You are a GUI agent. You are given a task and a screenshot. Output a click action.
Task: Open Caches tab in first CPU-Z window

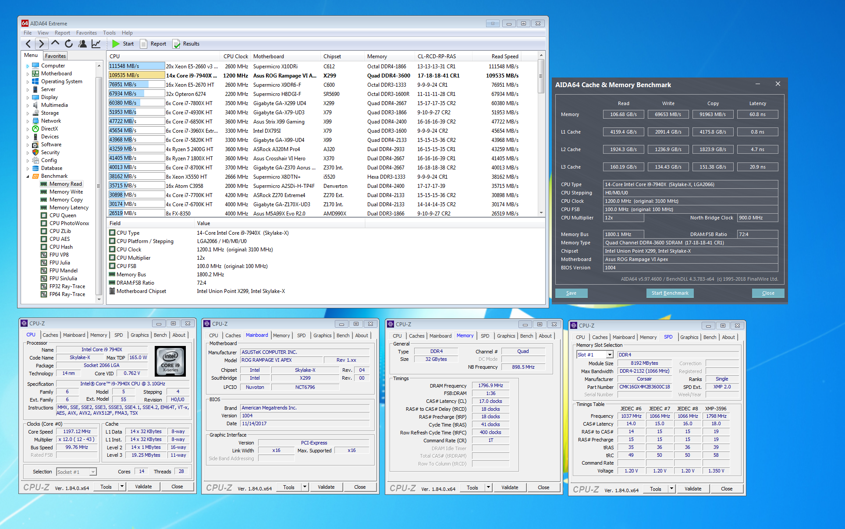(x=50, y=335)
